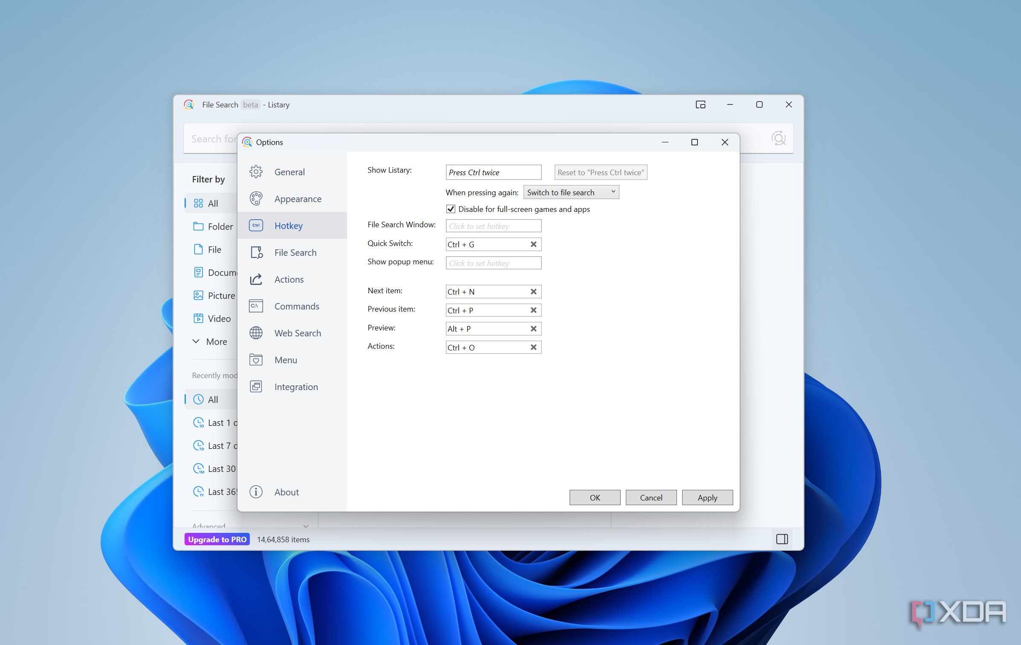Image resolution: width=1021 pixels, height=645 pixels.
Task: Expand the Advanced section chevron
Action: point(306,526)
